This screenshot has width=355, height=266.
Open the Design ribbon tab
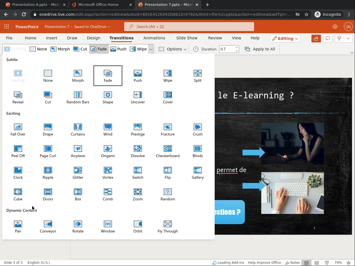[x=93, y=38]
